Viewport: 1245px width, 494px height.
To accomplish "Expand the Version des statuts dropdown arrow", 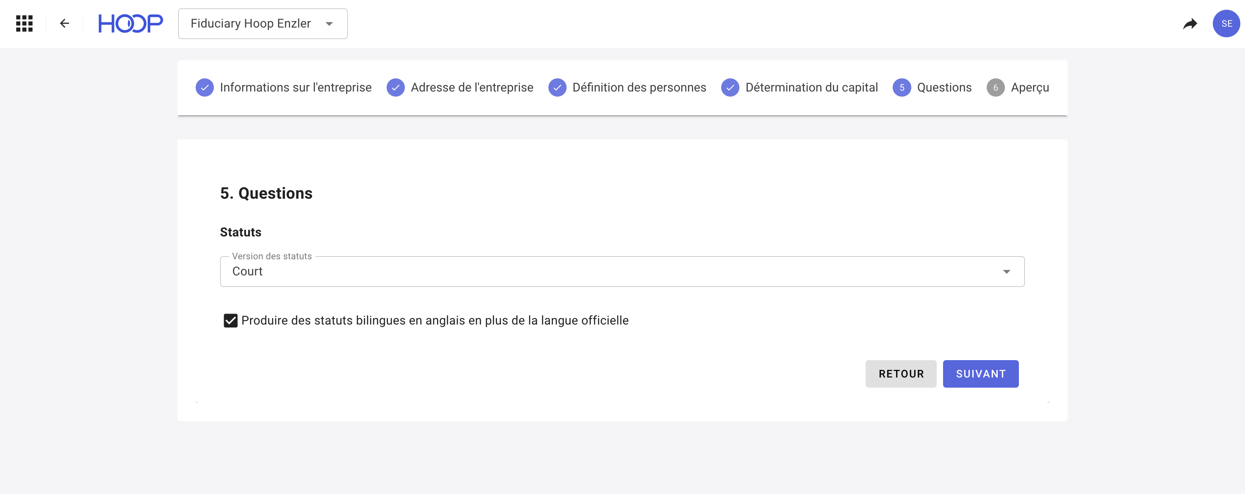I will point(1006,272).
